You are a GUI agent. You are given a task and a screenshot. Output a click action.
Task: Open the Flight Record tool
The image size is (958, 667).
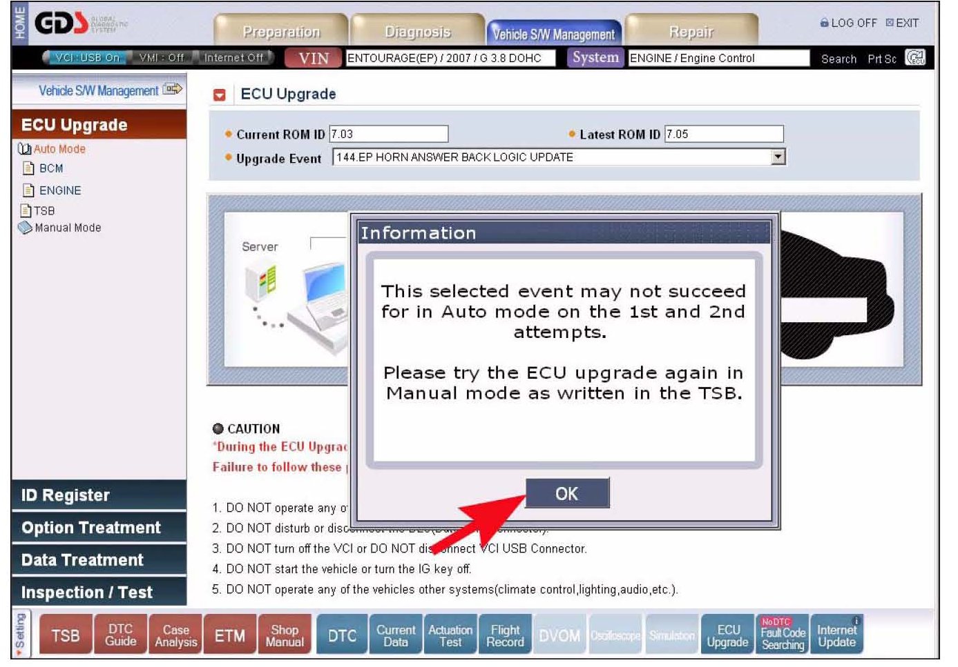point(505,635)
